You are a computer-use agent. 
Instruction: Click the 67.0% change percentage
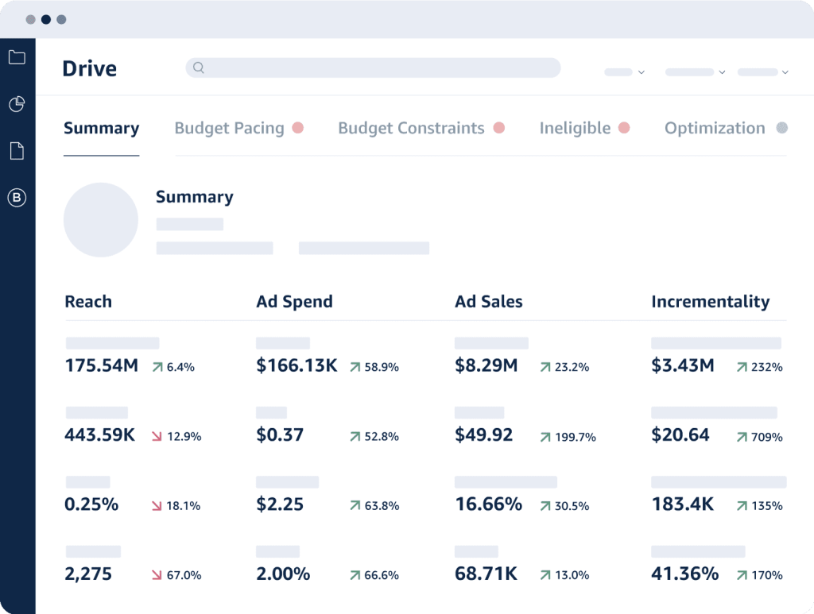[184, 575]
